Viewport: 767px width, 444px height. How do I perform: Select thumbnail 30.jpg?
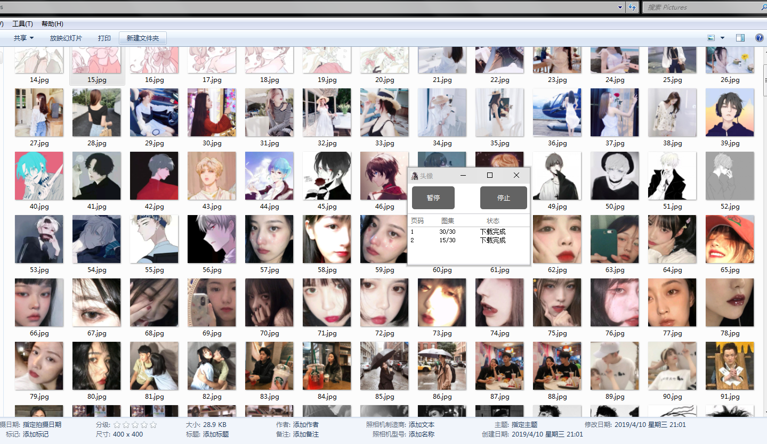click(212, 112)
